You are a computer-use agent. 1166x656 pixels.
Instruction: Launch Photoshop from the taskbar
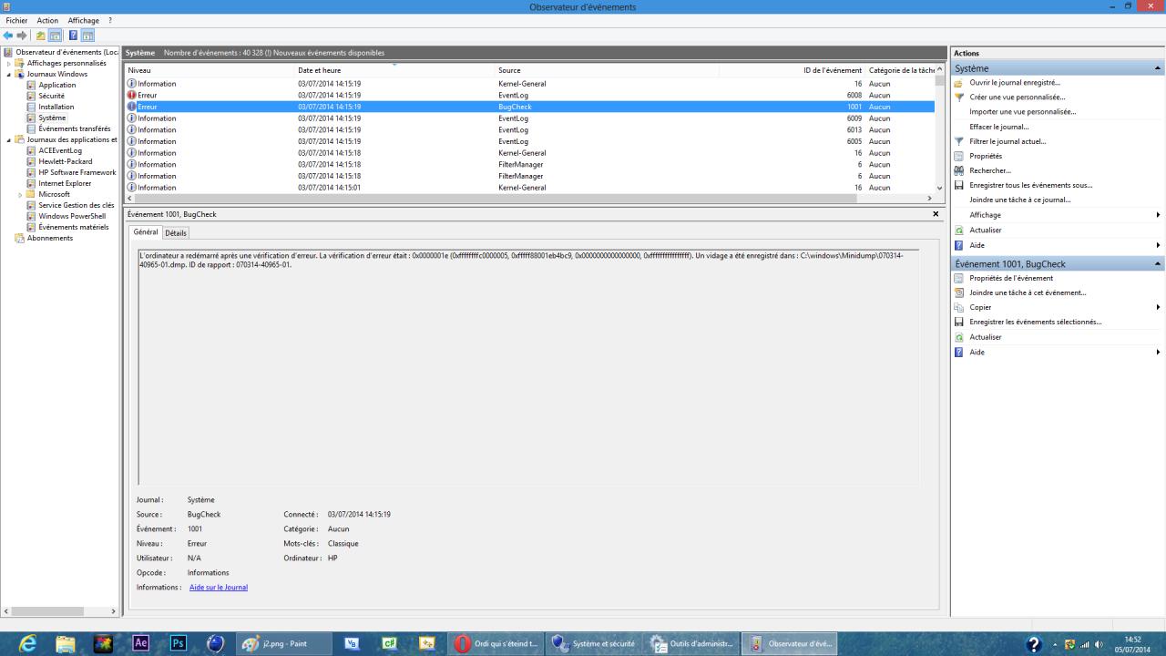tap(179, 643)
